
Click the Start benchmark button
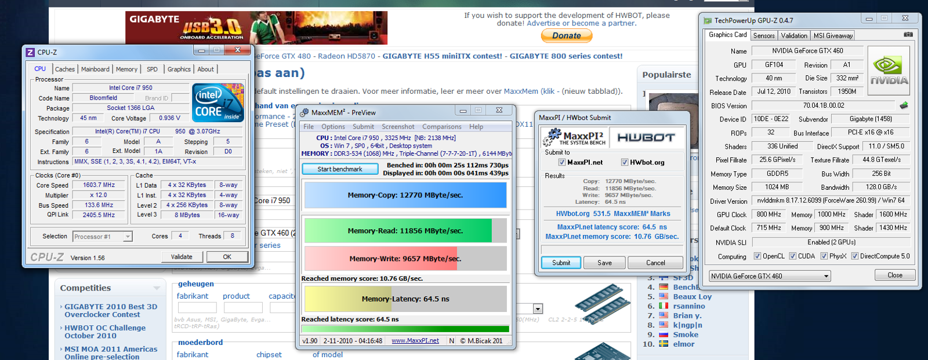pyautogui.click(x=340, y=169)
